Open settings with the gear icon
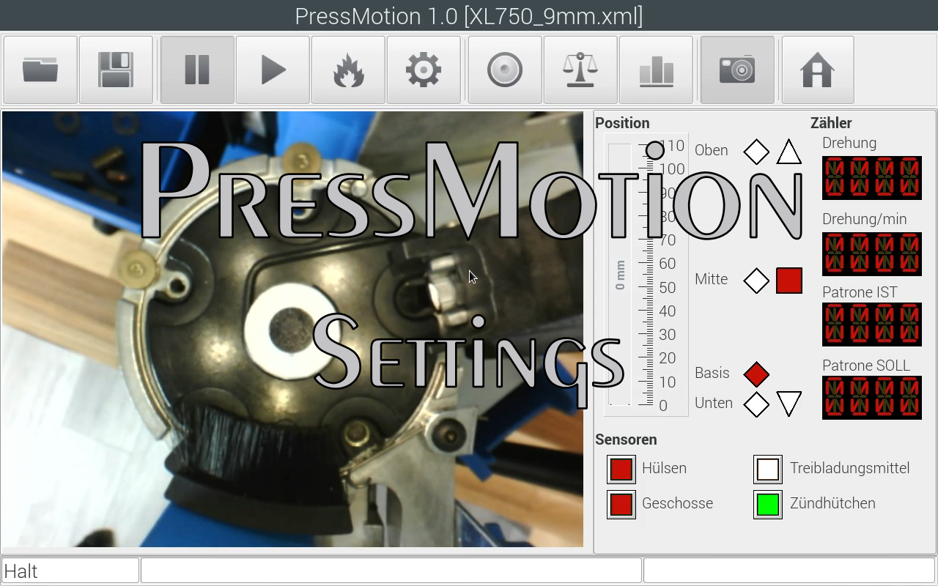 [x=424, y=70]
